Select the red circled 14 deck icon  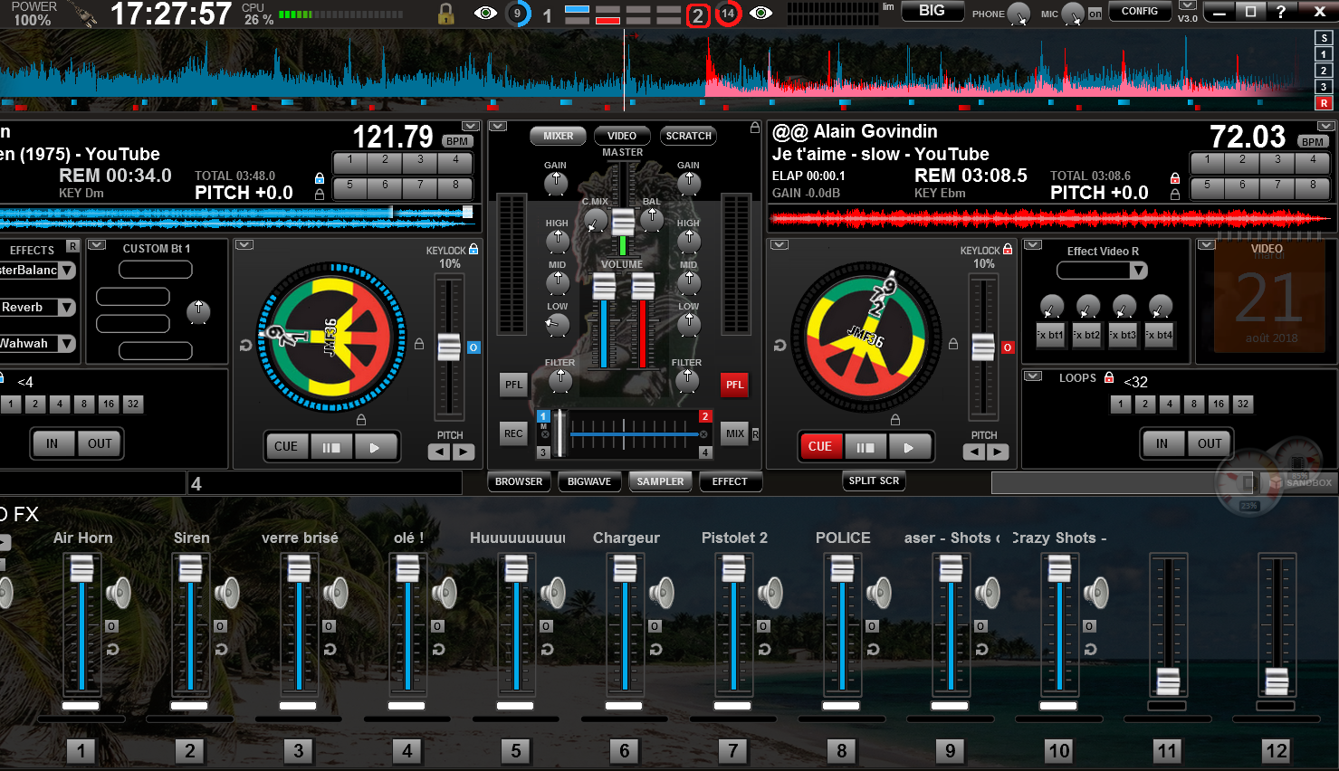(x=728, y=14)
